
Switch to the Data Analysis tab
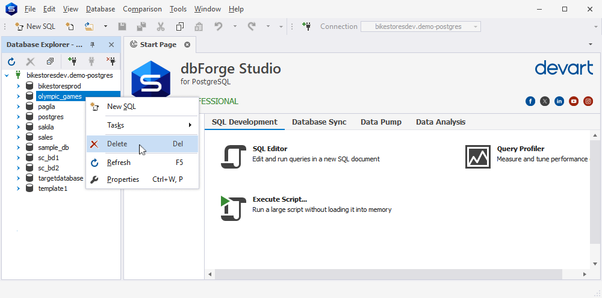click(441, 122)
